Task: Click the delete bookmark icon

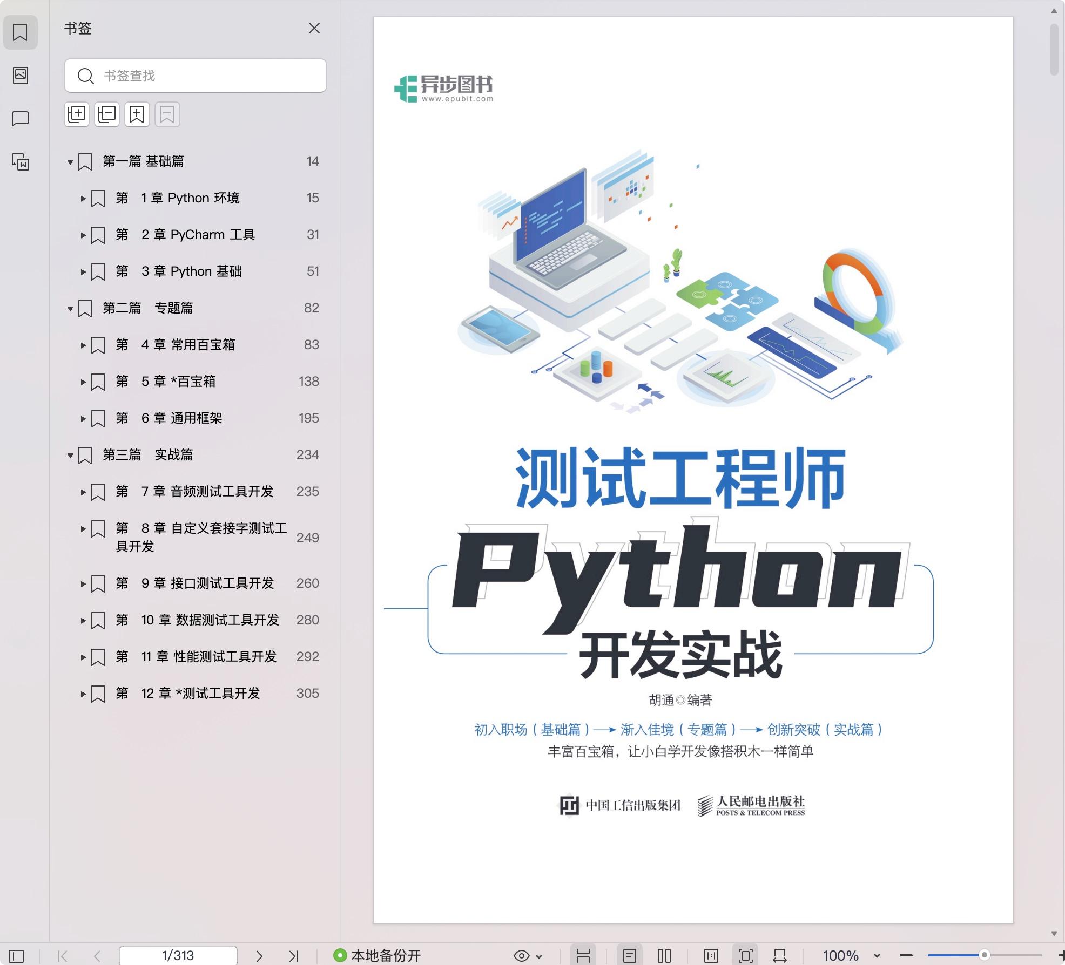Action: point(167,114)
